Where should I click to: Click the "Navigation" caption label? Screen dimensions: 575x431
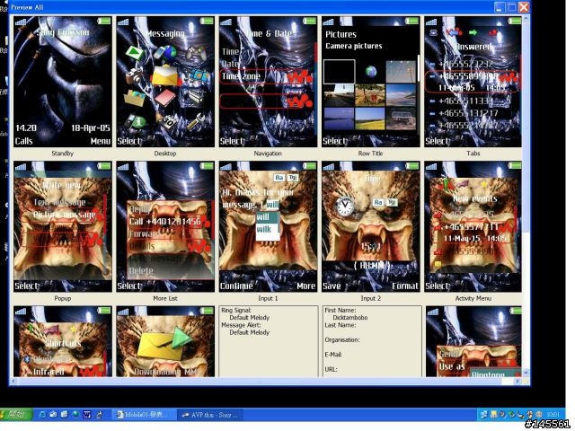click(x=268, y=154)
